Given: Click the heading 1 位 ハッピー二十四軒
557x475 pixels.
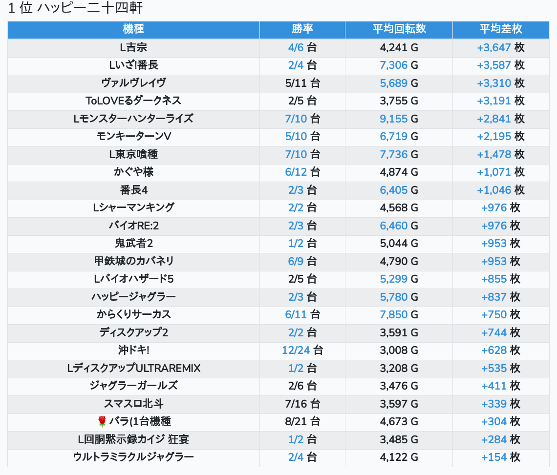Looking at the screenshot, I should pyautogui.click(x=75, y=7).
